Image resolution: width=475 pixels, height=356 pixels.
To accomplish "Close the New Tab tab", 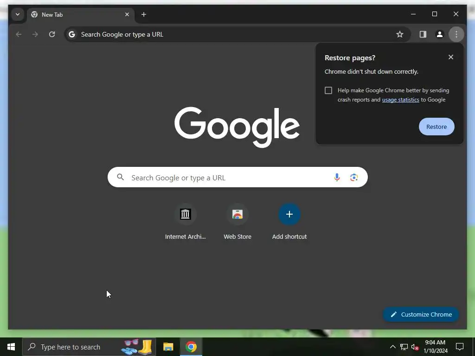I will [127, 14].
